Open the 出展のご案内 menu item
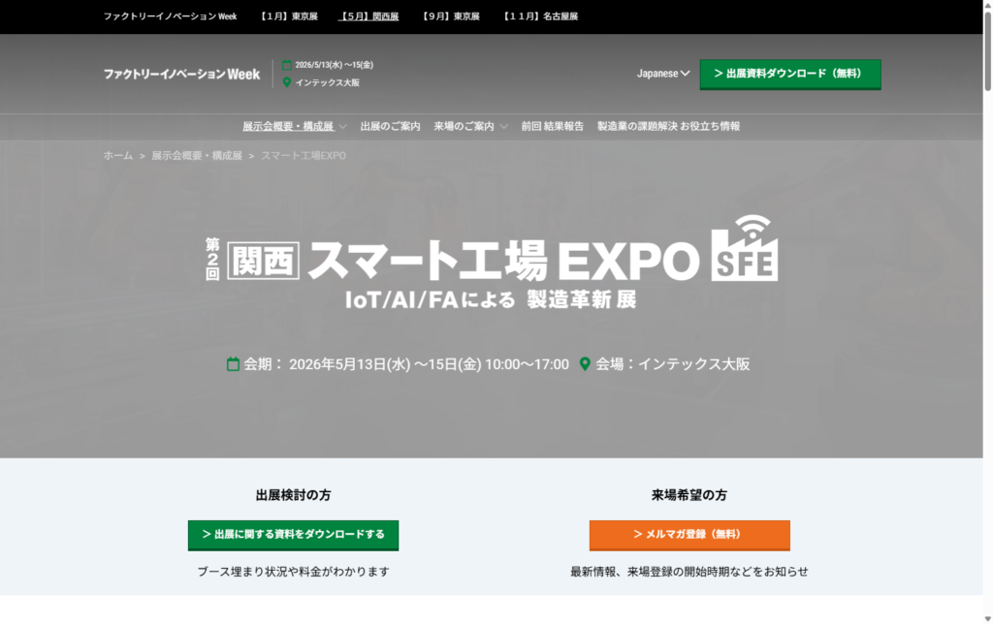This screenshot has height=624, width=993. [x=390, y=126]
